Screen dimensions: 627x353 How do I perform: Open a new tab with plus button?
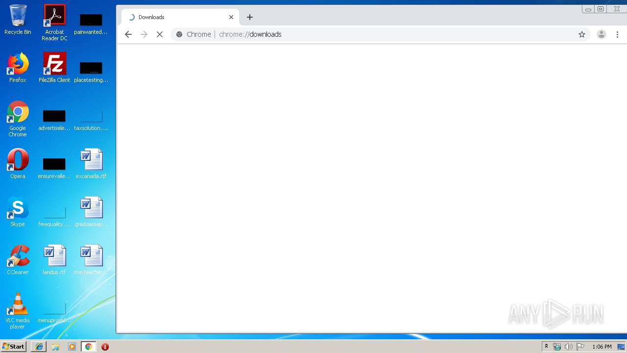pos(250,17)
